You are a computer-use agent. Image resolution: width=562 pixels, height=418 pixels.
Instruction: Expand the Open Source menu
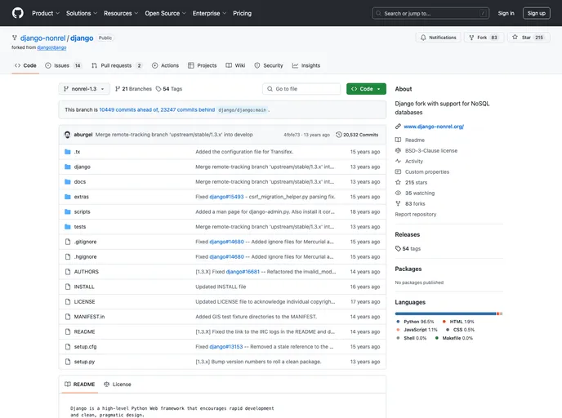[x=165, y=13]
